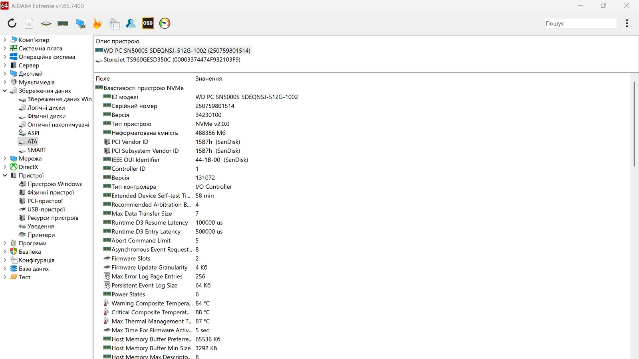Toggle the OSD panel icon

coord(148,23)
